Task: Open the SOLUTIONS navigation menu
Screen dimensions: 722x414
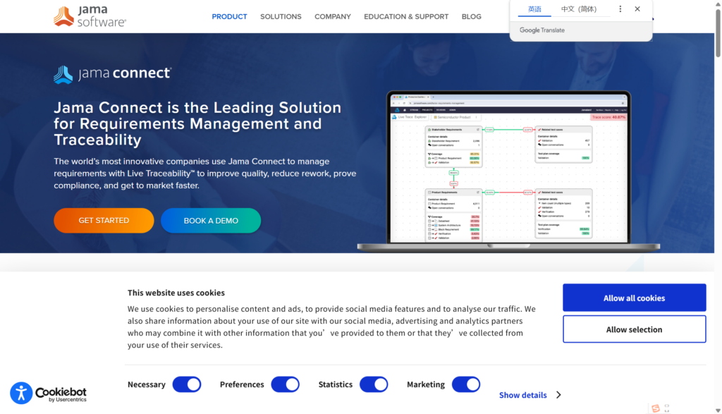Action: coord(281,16)
